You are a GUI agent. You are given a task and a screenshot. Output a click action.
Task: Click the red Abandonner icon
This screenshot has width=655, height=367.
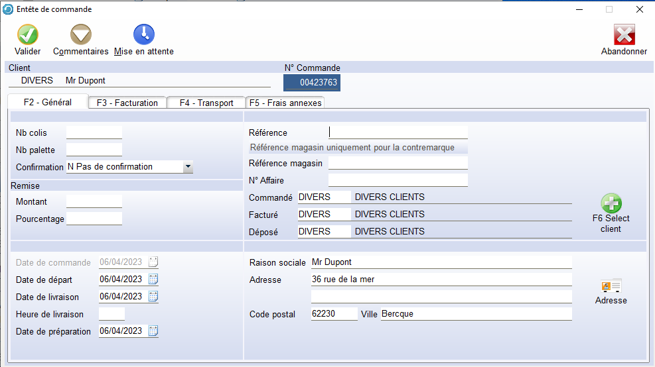click(x=624, y=35)
